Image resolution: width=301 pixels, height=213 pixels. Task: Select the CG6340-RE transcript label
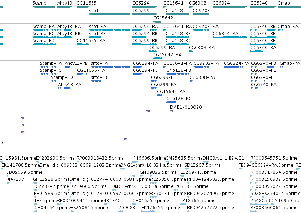[263, 33]
